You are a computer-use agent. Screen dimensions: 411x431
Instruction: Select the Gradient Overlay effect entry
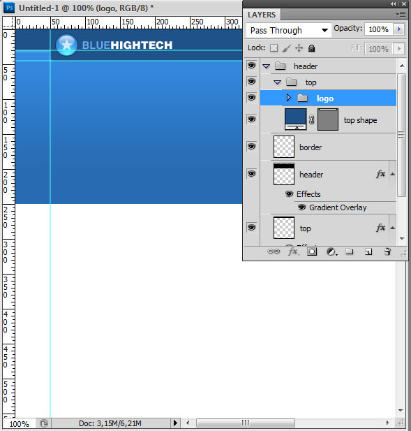coord(338,207)
